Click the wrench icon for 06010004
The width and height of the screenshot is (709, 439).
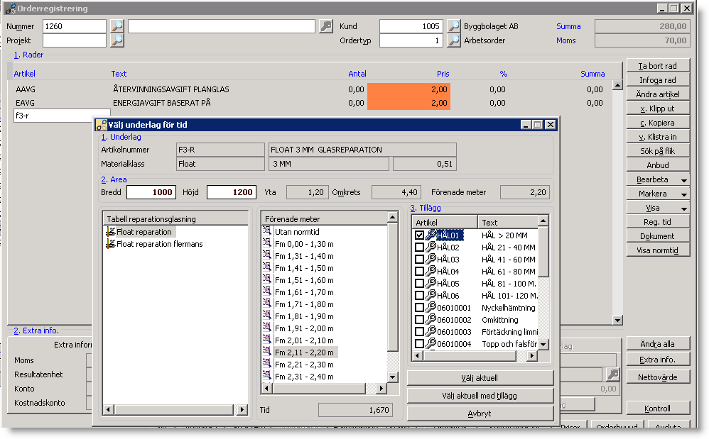(431, 343)
